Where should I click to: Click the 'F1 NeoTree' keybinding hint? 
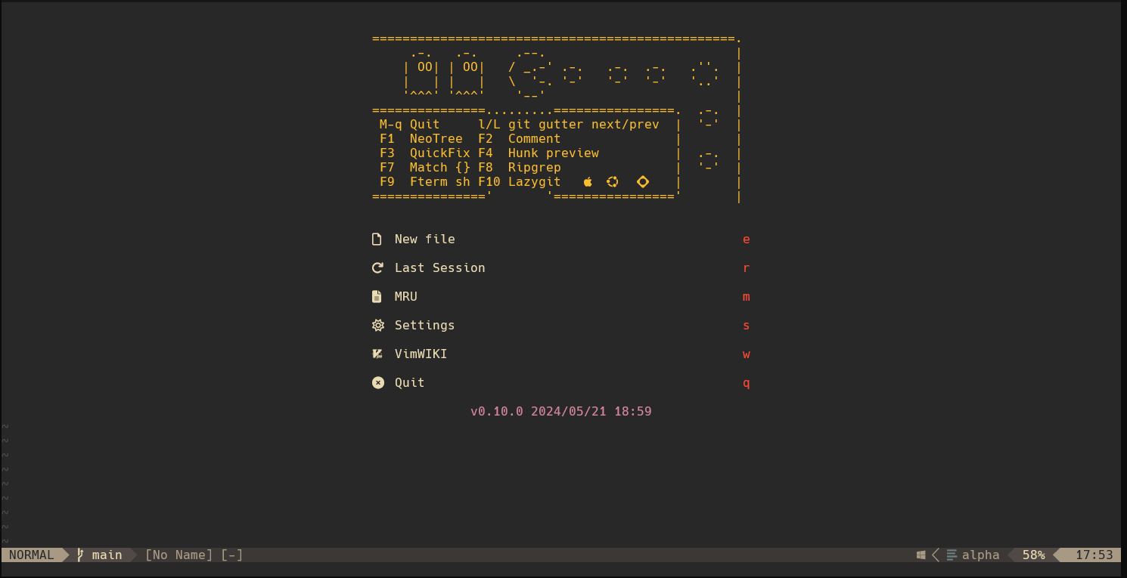421,139
